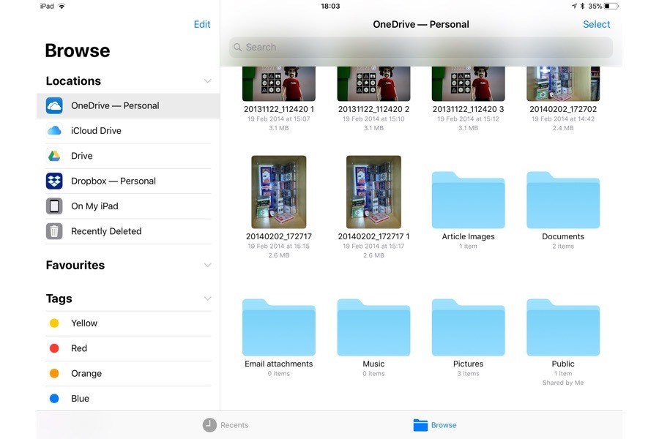Tap the Recents clock icon
659x439 pixels.
pos(209,425)
